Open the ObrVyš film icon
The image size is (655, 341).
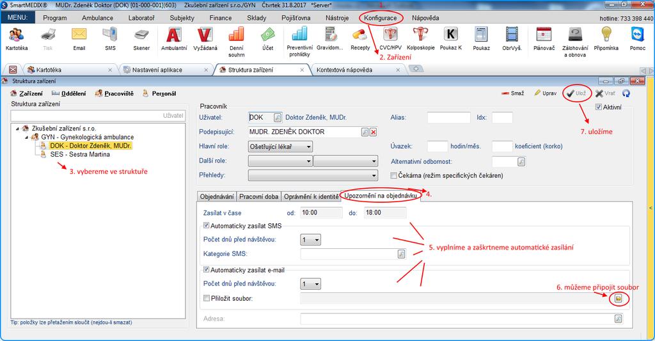[512, 35]
